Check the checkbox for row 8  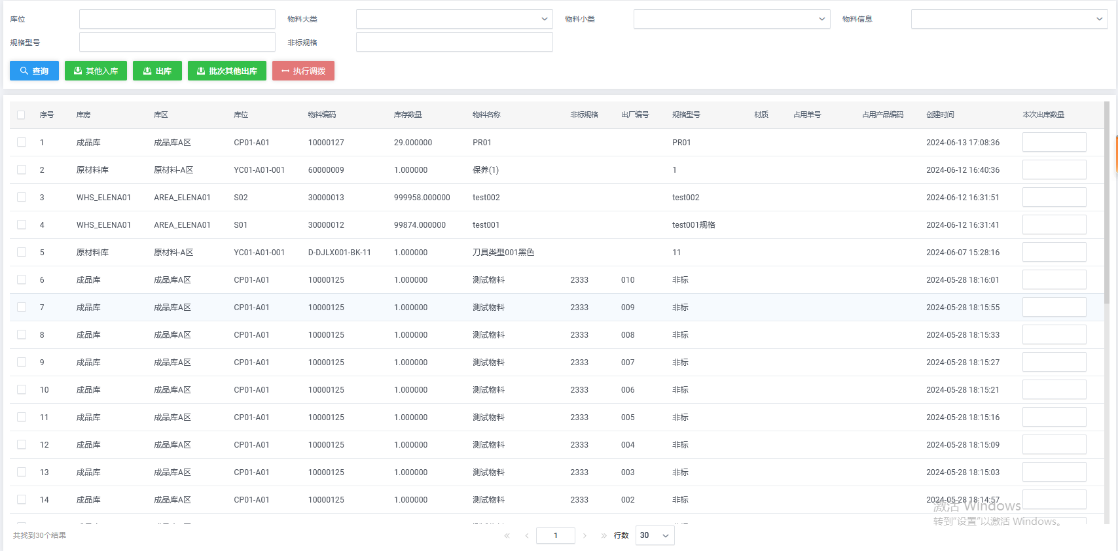pos(22,334)
